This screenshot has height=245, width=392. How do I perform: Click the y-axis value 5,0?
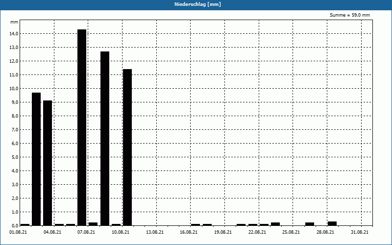click(15, 157)
